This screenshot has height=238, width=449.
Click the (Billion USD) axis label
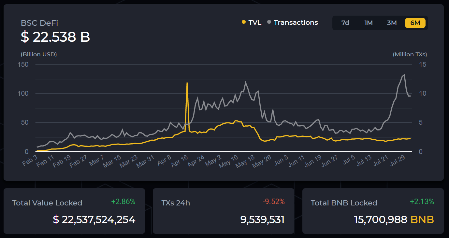39,54
